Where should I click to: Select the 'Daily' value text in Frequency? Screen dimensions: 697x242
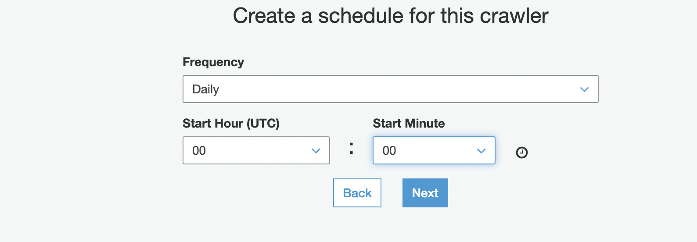(205, 89)
